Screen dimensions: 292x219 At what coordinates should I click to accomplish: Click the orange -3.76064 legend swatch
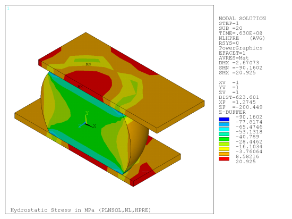click(x=224, y=154)
